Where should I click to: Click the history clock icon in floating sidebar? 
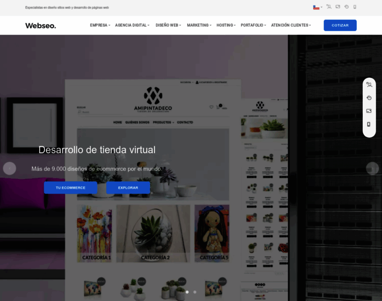coord(369,98)
